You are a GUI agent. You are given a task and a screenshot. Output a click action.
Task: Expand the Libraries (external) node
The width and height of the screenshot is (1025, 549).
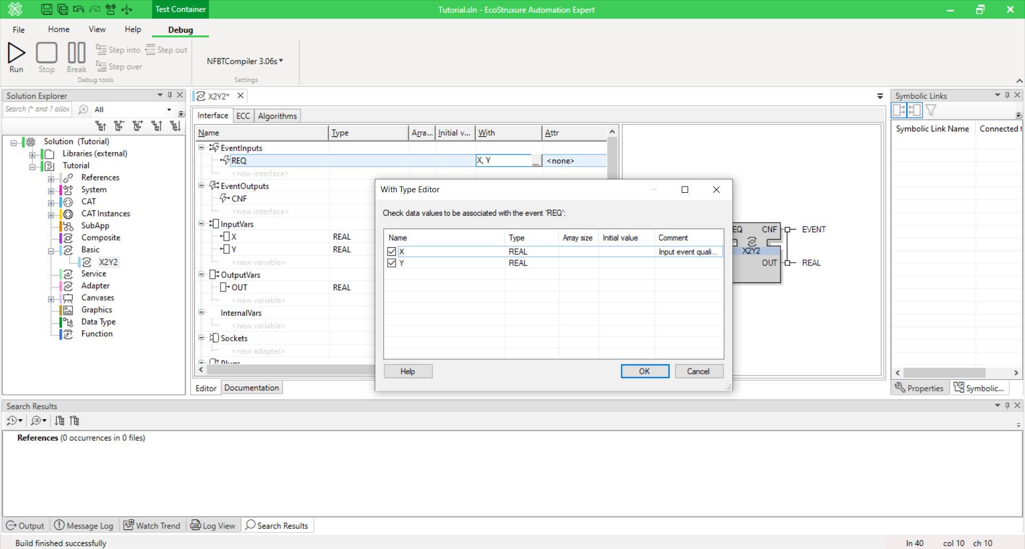[32, 155]
